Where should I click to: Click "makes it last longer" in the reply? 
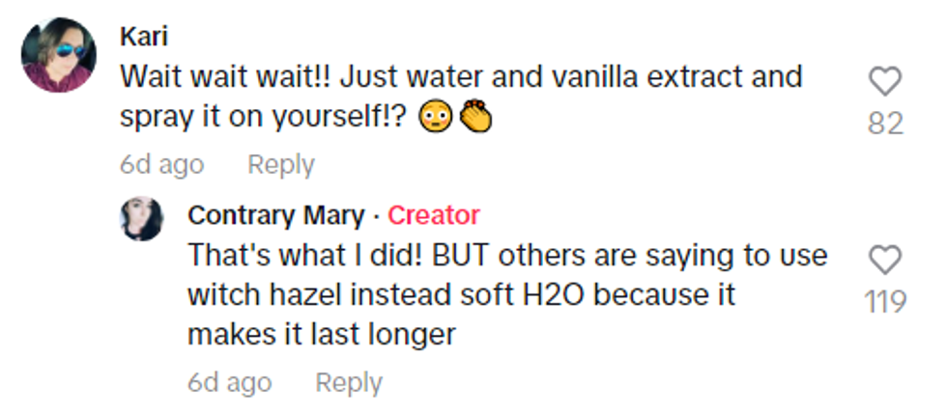(x=321, y=334)
